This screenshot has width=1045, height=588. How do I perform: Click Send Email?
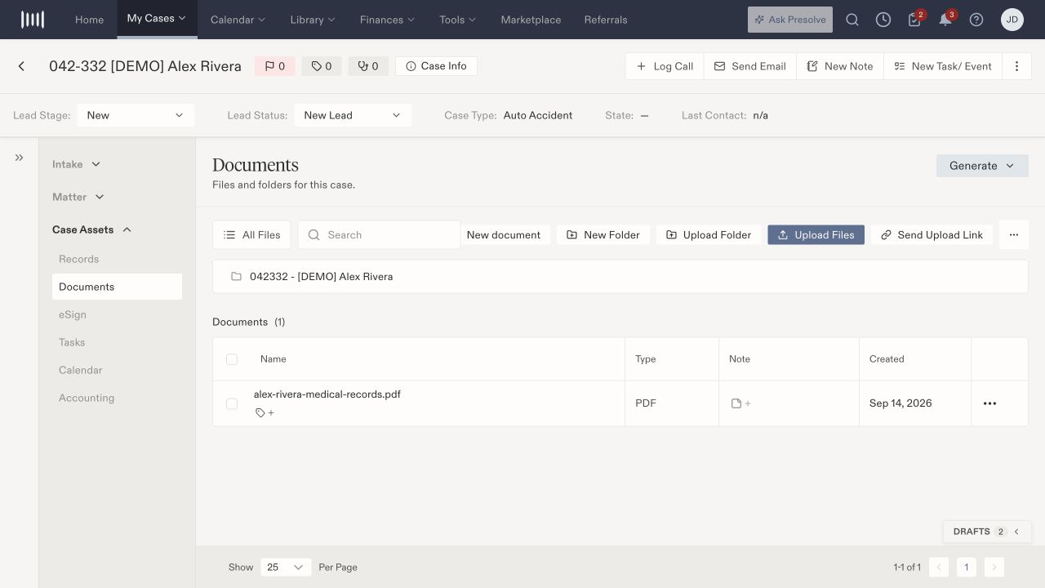pyautogui.click(x=750, y=66)
